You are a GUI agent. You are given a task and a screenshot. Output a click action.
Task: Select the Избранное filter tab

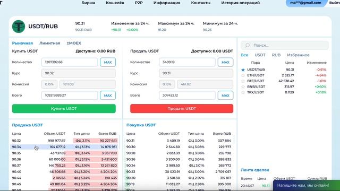(x=298, y=55)
